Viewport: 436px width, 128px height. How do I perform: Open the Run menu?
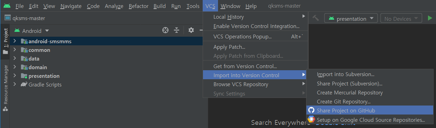(x=176, y=6)
